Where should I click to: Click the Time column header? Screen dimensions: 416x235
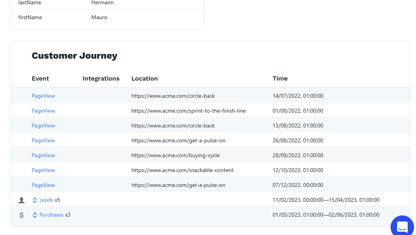[280, 78]
